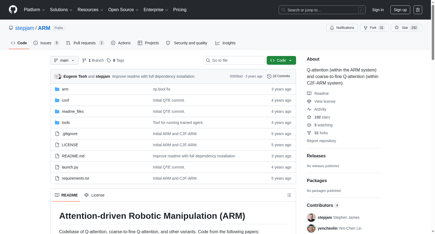This screenshot has width=435, height=234.
Task: Open the Projects tab
Action: pos(148,43)
